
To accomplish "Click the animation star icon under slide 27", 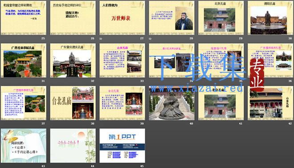I will pyautogui.click(x=101, y=39).
